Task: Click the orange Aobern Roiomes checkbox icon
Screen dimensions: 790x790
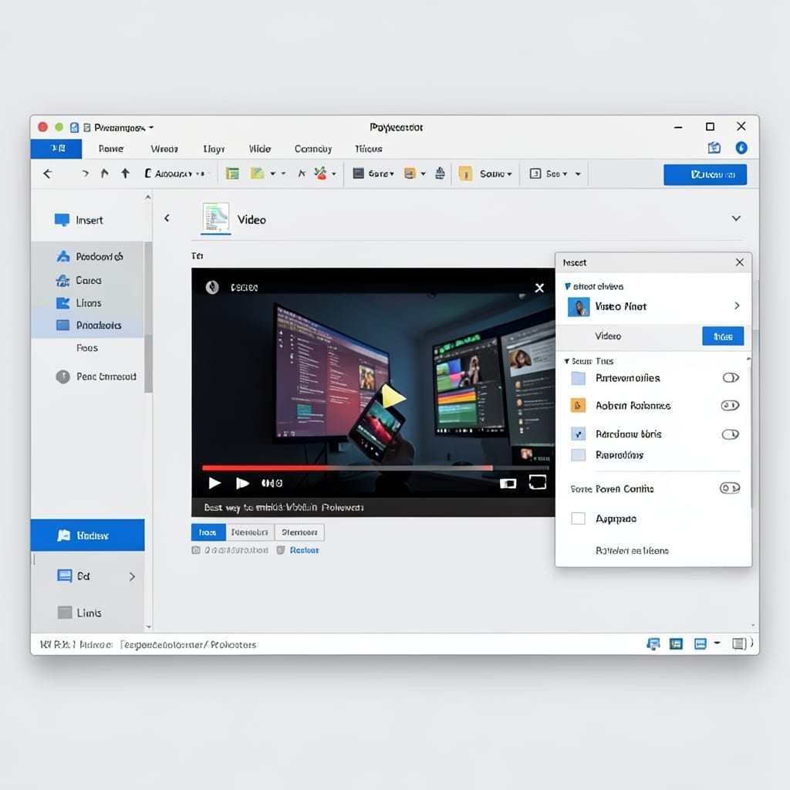Action: coord(578,406)
